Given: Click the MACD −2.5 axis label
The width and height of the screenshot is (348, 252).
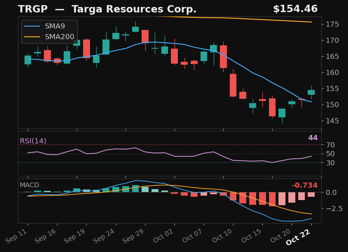Looking at the screenshot, I should [x=334, y=208].
